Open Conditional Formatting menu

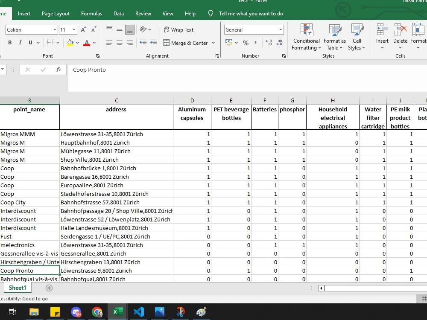(306, 37)
